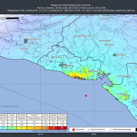Pick the intensity VII orange-yellow swatch
This screenshot has width=137, height=137.
pyautogui.click(x=34, y=128)
